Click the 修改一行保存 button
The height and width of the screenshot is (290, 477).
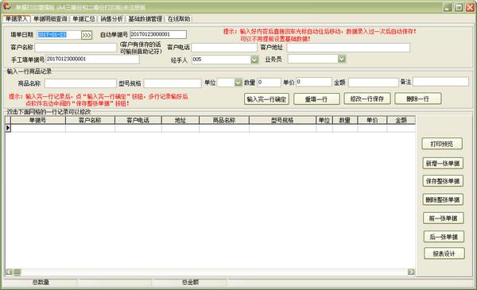367,99
